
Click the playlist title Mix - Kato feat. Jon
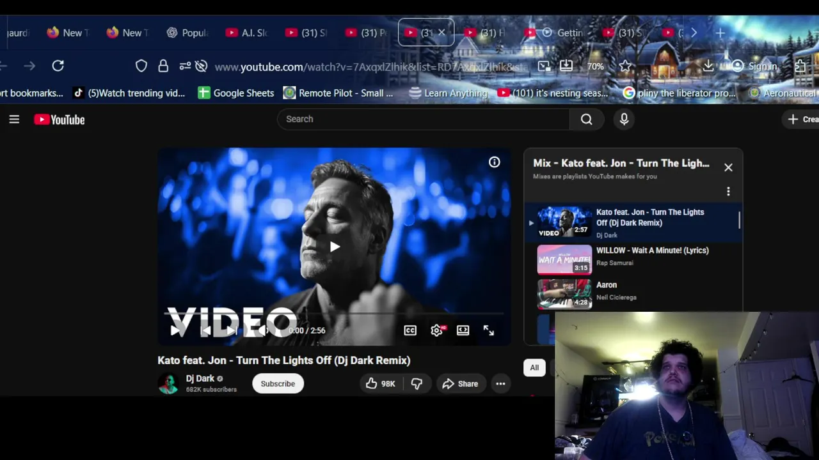(x=621, y=163)
